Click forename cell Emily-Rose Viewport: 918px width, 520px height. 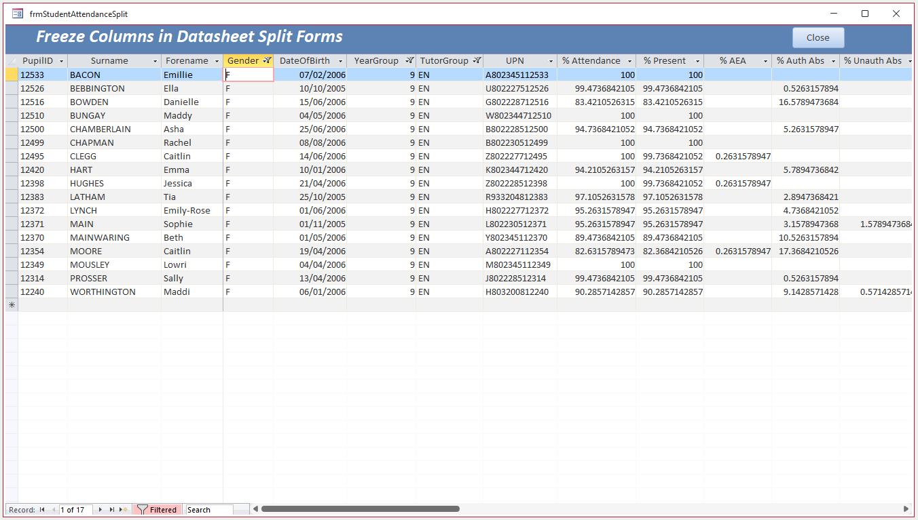click(x=192, y=210)
